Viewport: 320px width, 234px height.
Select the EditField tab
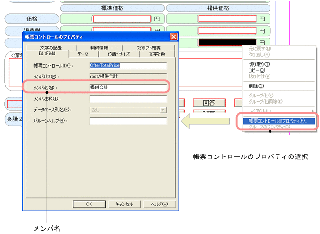47,54
